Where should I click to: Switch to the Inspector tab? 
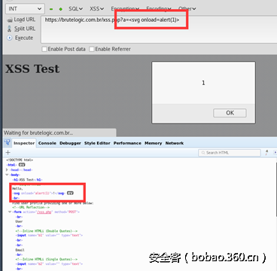click(24, 143)
